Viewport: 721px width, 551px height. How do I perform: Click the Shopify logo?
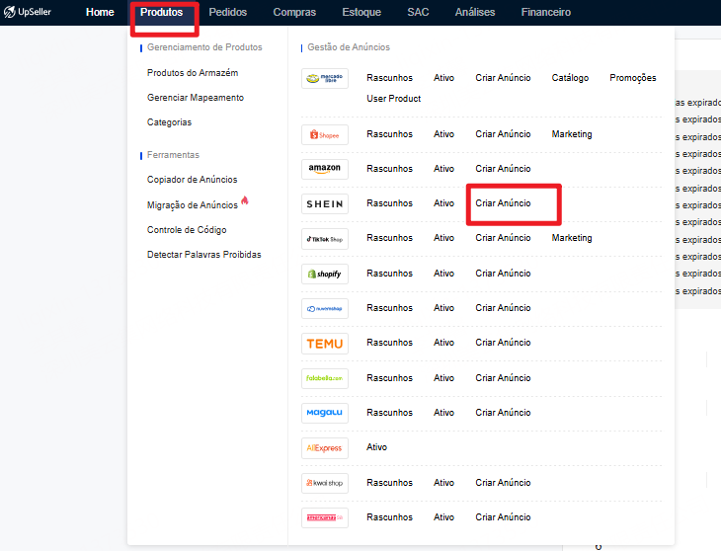click(324, 274)
